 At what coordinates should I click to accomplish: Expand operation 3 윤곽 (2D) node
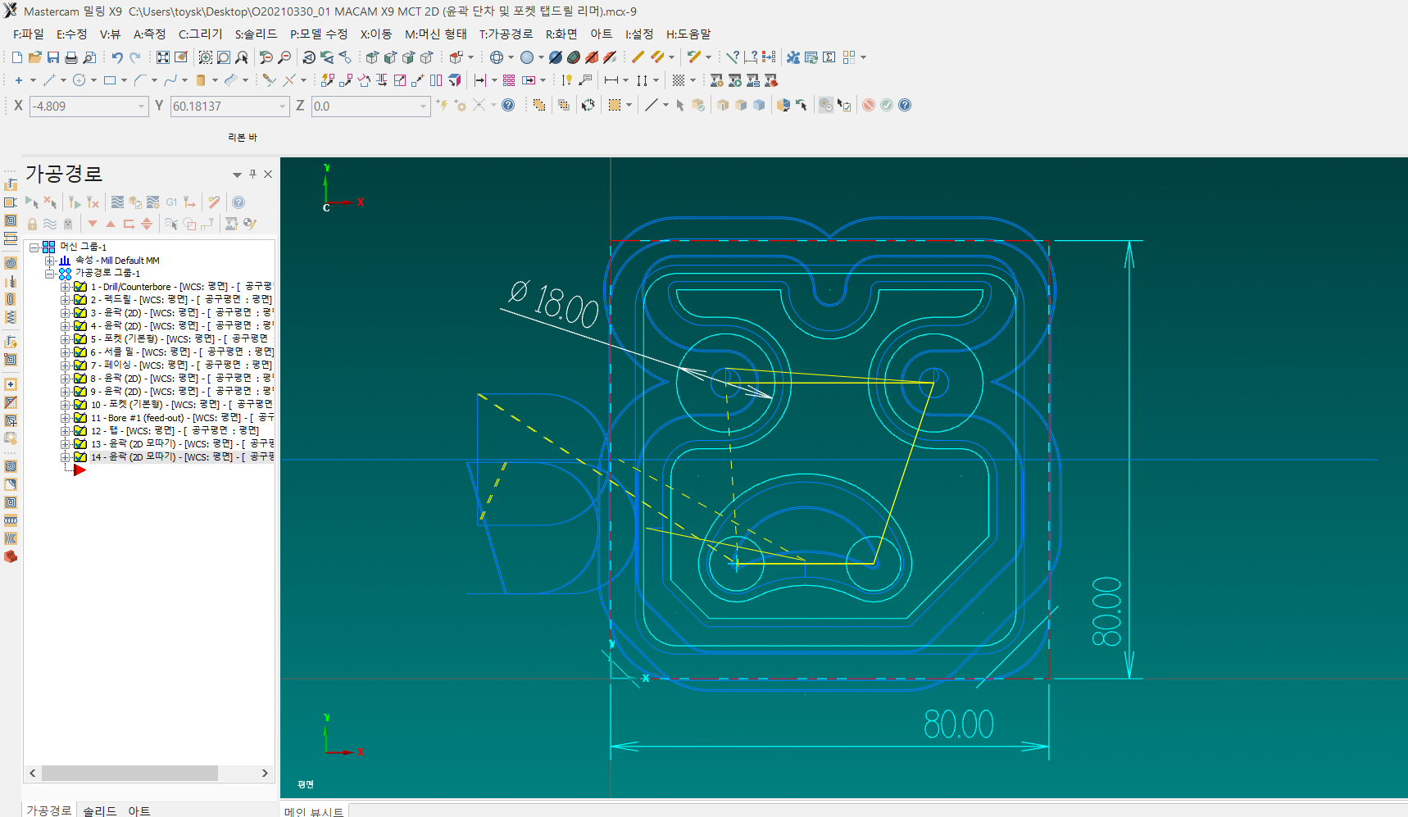click(x=65, y=313)
